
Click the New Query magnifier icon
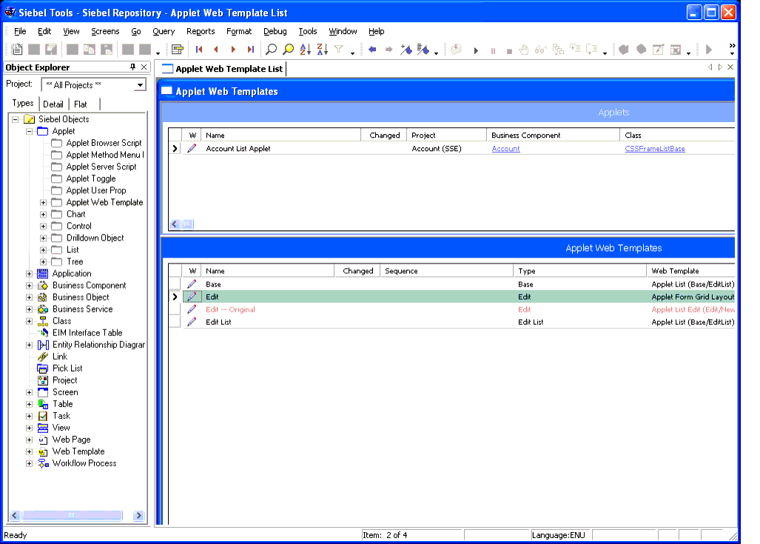(x=272, y=50)
